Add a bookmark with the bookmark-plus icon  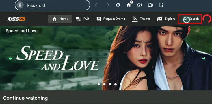pyautogui.click(x=161, y=5)
